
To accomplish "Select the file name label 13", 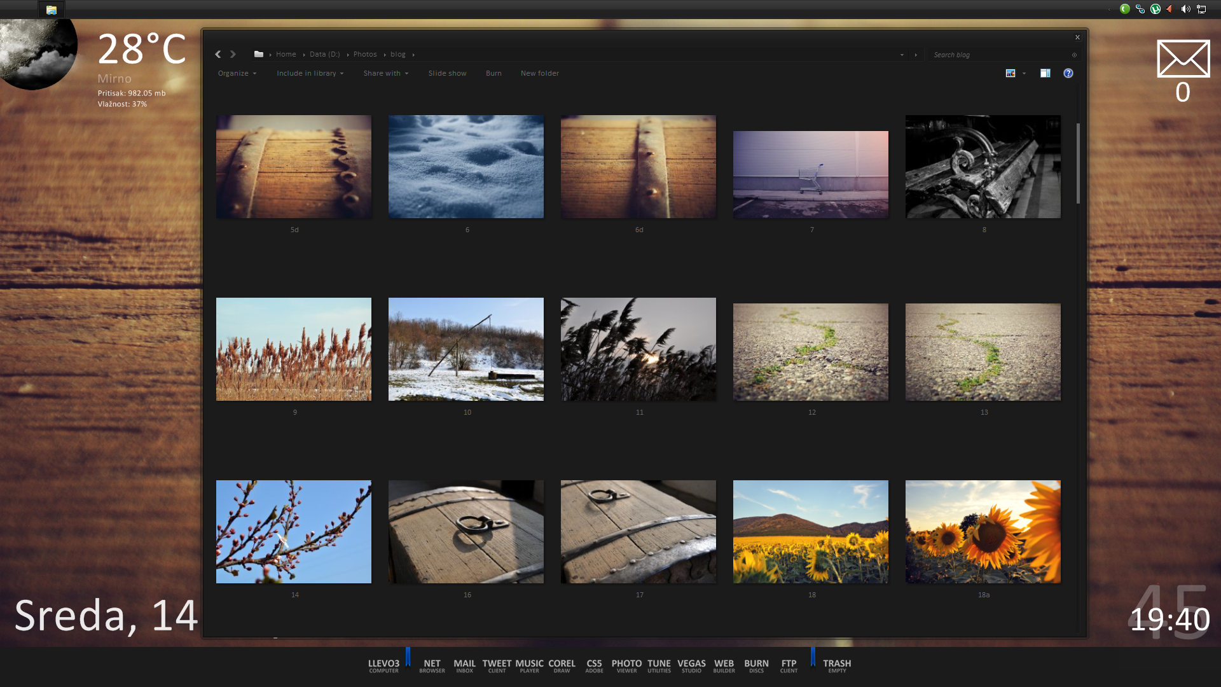I will click(984, 412).
